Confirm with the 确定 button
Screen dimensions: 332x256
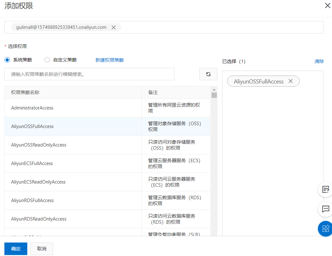16,248
